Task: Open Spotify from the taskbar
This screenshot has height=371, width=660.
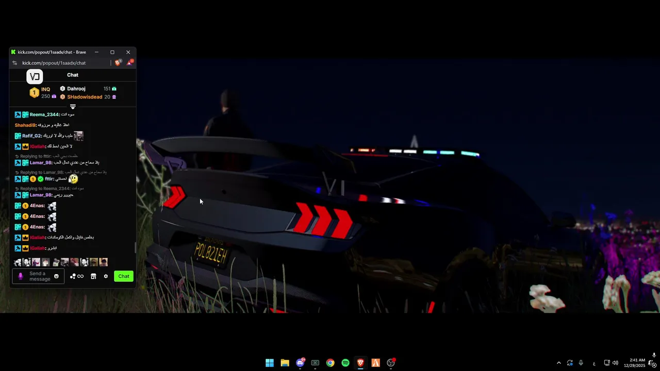Action: click(x=345, y=363)
